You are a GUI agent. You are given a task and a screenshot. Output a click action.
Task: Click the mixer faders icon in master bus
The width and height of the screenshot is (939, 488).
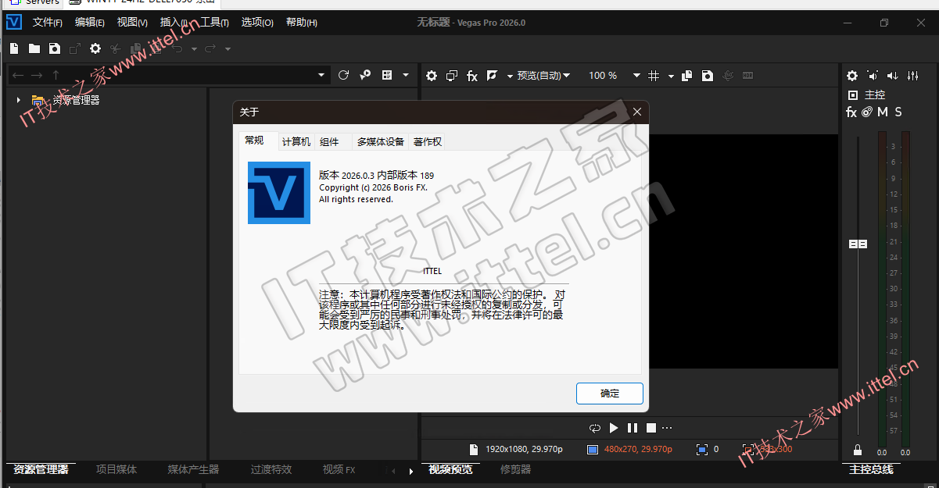[x=913, y=76]
